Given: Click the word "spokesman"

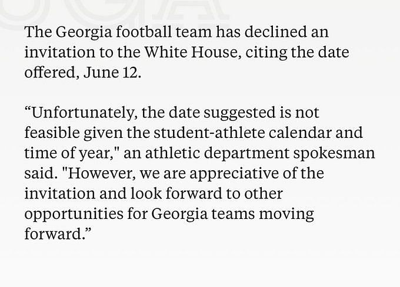Looking at the screenshot, I should (334, 153).
